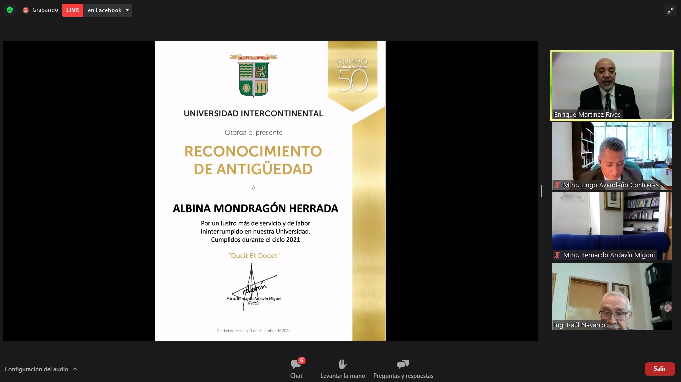Click muted mic icon for Hugo Avendaño Contreras

(x=557, y=185)
